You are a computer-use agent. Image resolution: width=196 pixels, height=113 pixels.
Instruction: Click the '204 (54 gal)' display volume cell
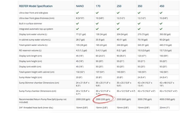click(122, 34)
